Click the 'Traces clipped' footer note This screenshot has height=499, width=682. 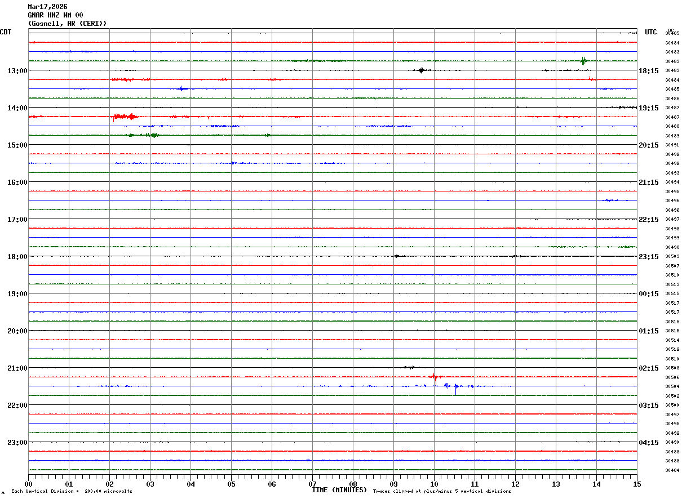[x=442, y=492]
